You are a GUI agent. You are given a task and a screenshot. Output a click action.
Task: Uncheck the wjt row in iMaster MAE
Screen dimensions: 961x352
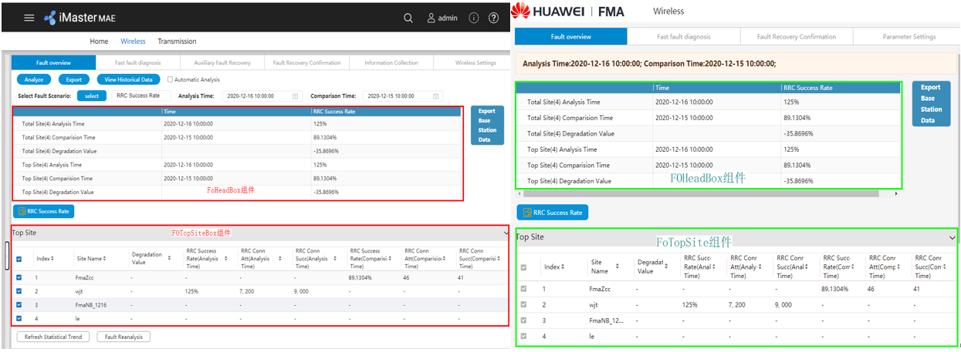click(x=19, y=291)
